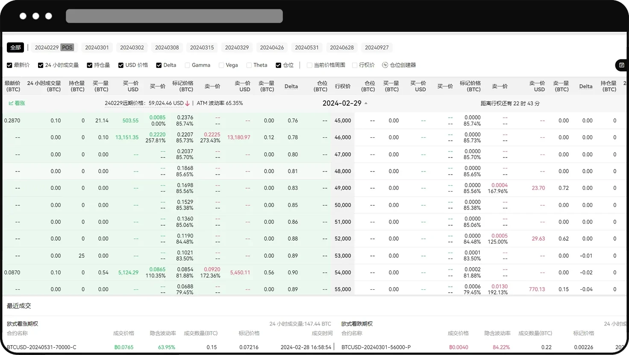Image resolution: width=629 pixels, height=355 pixels.
Task: Click the 行权价 column header
Action: tap(343, 86)
